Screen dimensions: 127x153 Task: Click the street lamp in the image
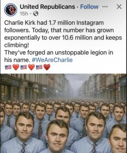(x=115, y=88)
